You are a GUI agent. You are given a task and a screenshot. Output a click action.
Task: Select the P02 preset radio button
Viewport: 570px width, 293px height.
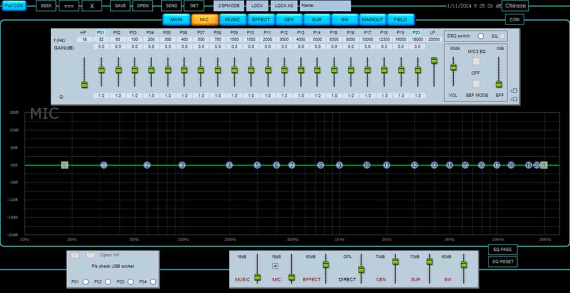[x=108, y=282]
